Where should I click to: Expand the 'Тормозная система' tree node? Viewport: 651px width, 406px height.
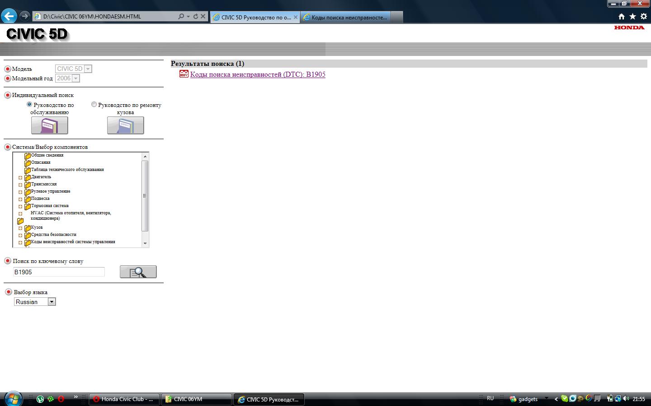pyautogui.click(x=20, y=207)
